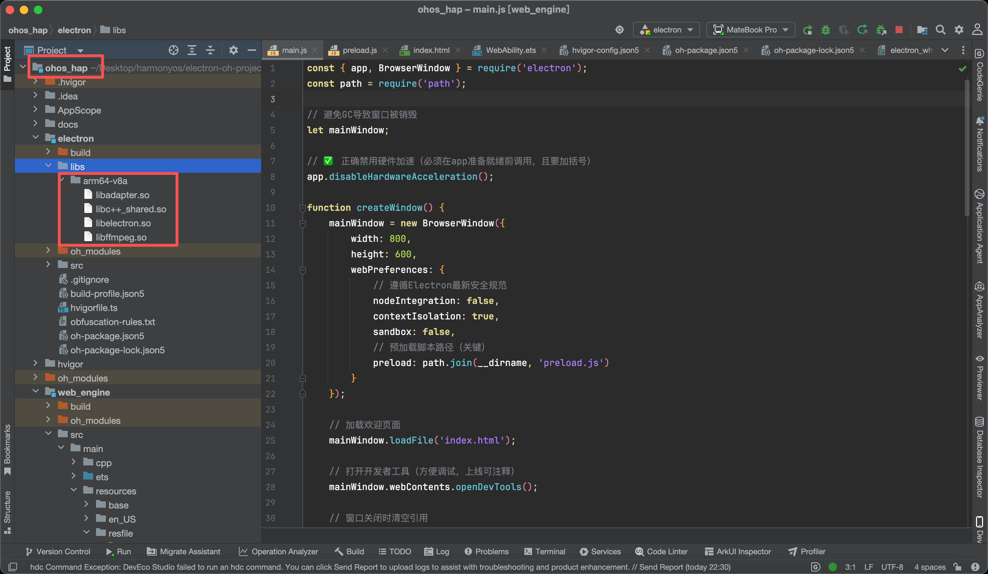988x574 pixels.
Task: Expand the AppScope folder in tree
Action: pos(35,110)
